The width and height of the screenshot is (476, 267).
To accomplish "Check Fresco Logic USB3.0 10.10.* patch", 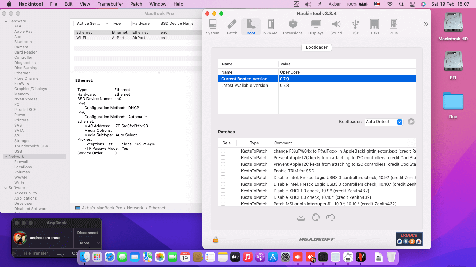I will coord(223,184).
